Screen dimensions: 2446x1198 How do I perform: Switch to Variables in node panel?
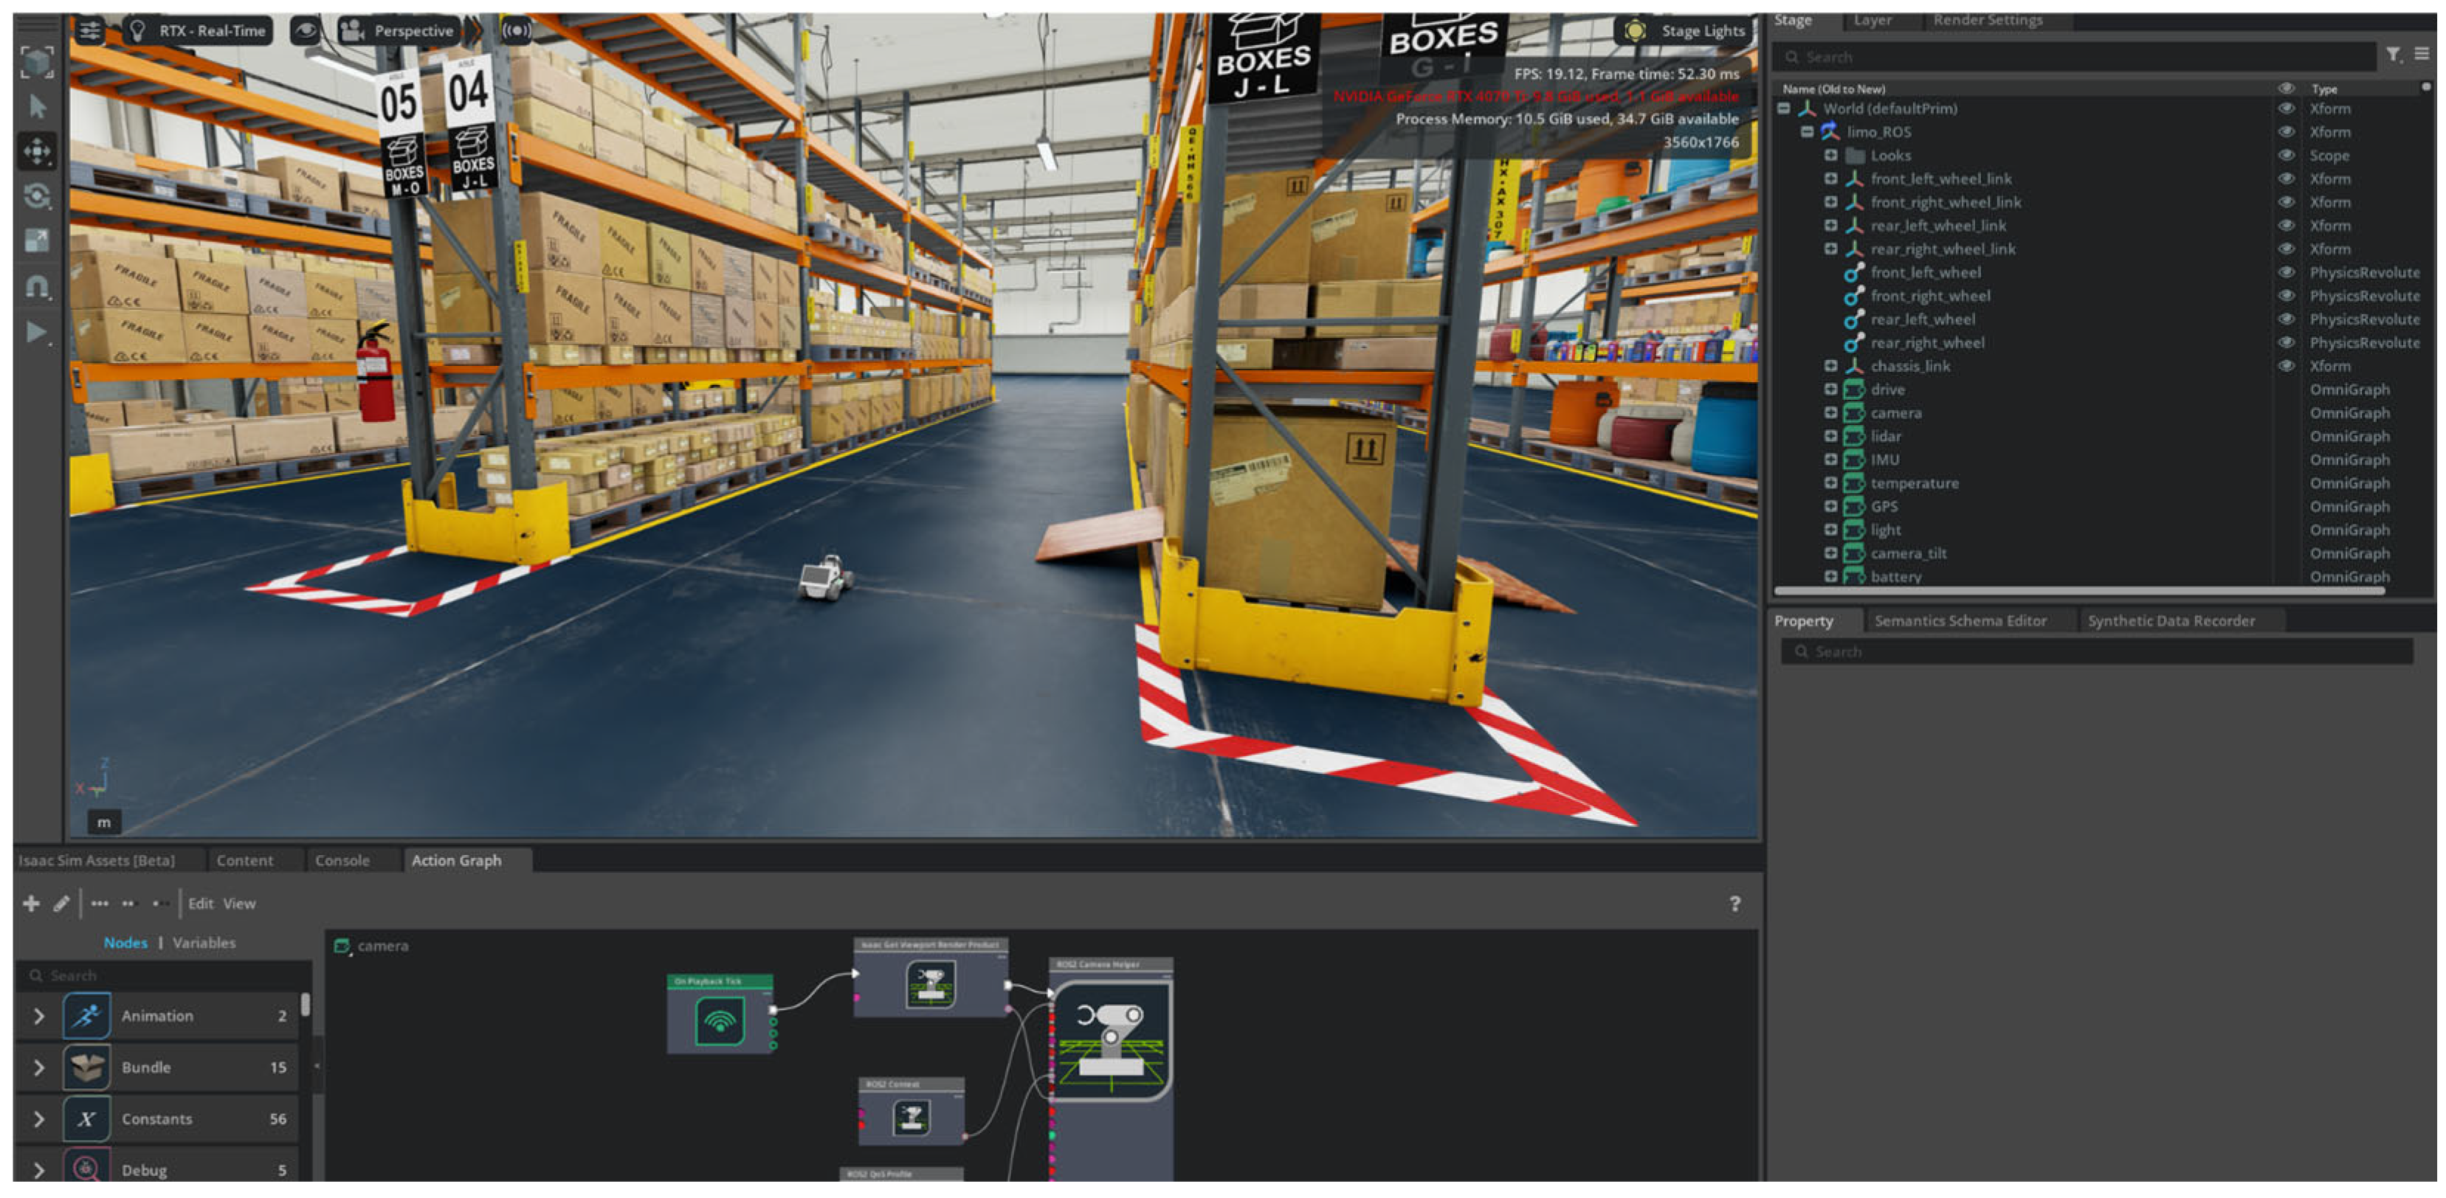point(204,943)
